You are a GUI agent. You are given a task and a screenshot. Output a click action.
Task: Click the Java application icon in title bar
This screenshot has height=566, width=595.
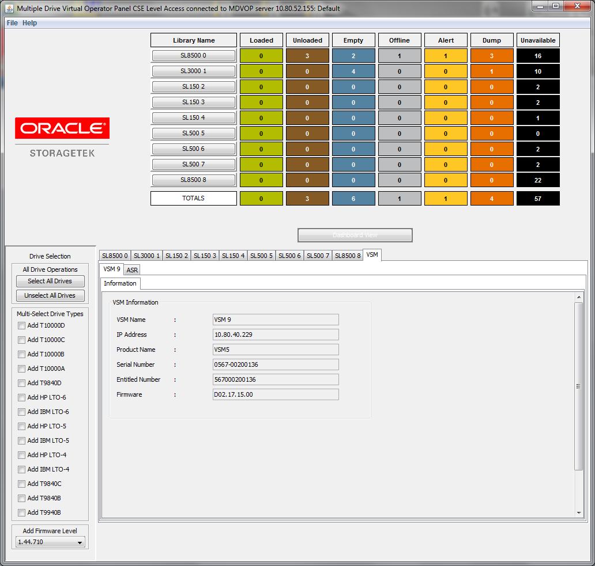coord(9,8)
